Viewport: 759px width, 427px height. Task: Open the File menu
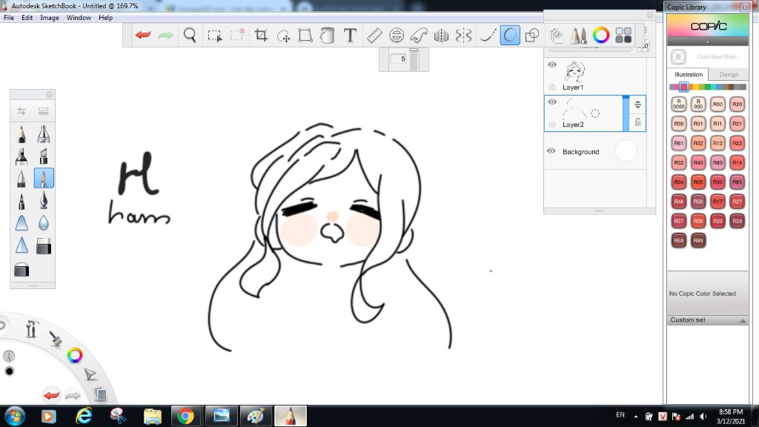(9, 18)
